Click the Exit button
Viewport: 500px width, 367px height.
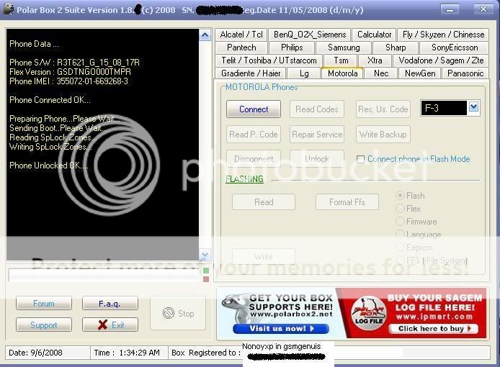pos(110,325)
